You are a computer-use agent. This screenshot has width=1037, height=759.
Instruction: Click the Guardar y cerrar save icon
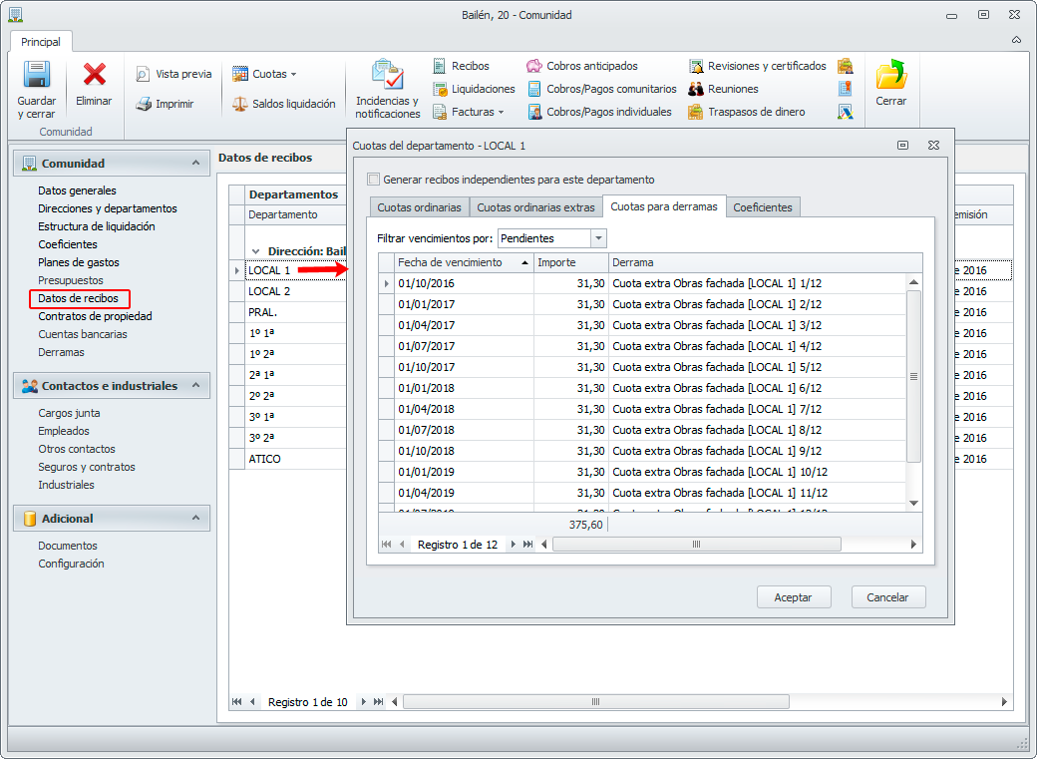click(37, 76)
